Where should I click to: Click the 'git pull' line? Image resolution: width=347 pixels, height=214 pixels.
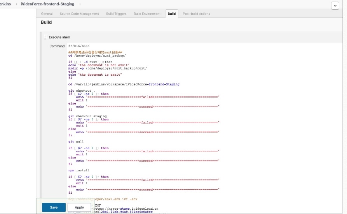point(76,142)
